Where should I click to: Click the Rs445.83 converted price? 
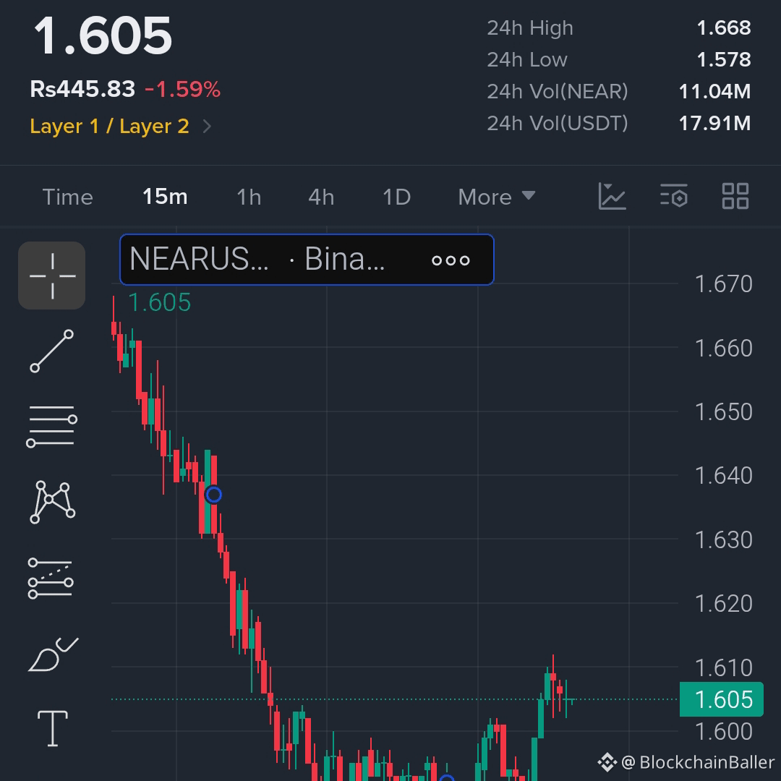tap(82, 90)
